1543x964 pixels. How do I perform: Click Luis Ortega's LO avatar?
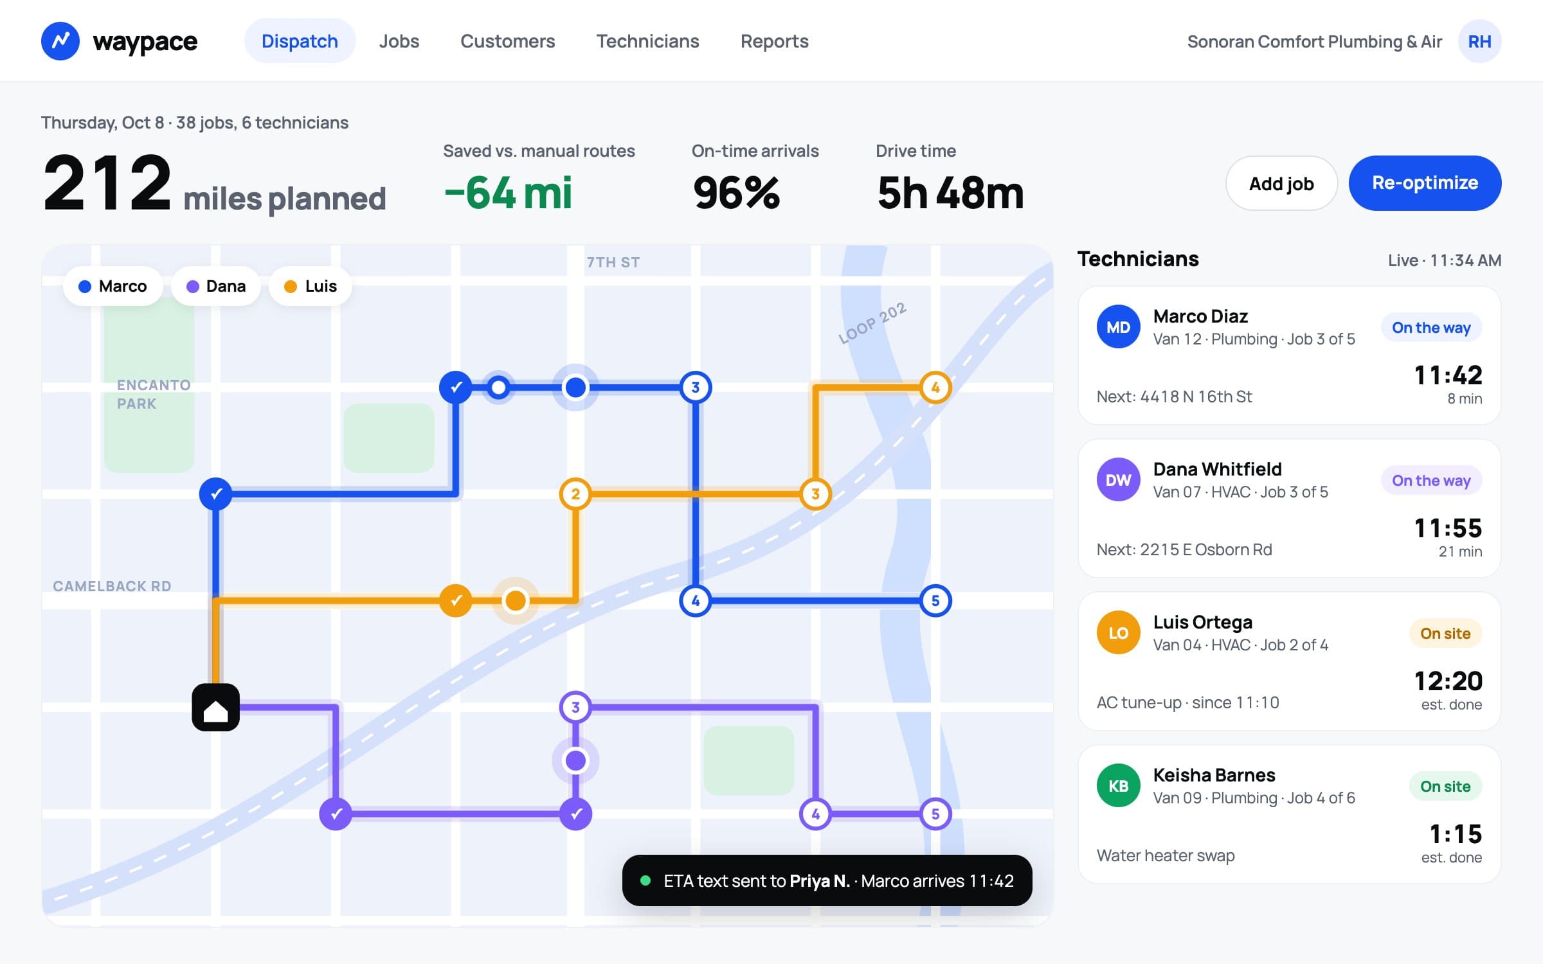[1119, 632]
